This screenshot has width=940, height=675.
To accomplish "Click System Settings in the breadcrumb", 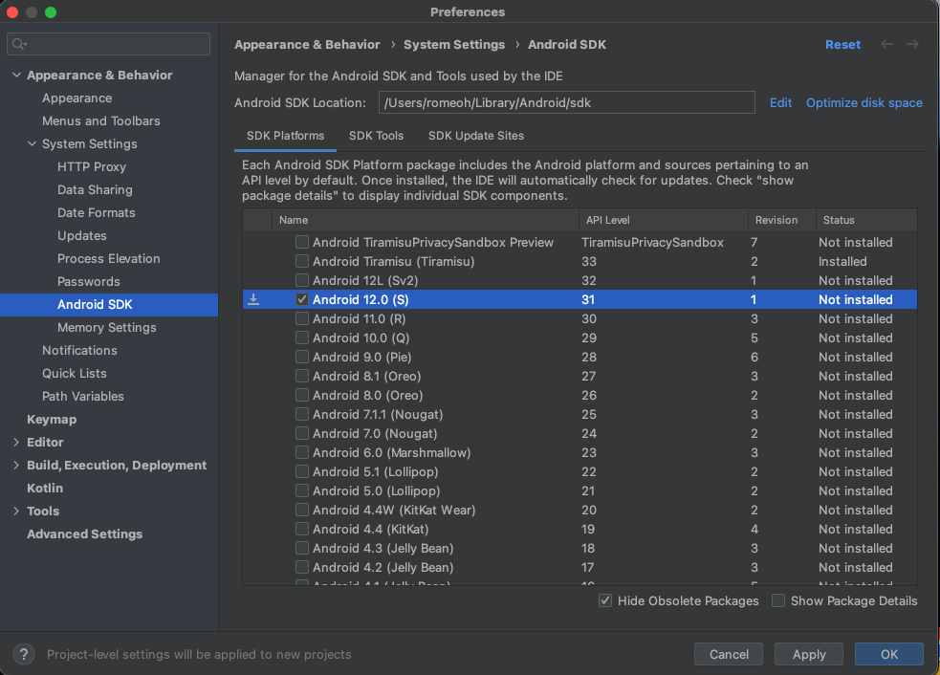I will coord(454,44).
